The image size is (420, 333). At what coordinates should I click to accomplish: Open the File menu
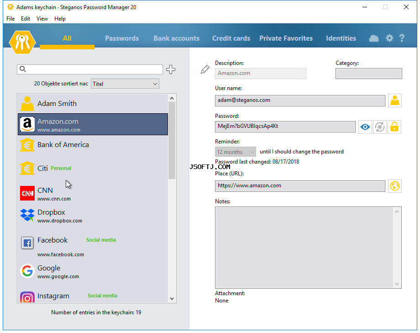[x=10, y=18]
